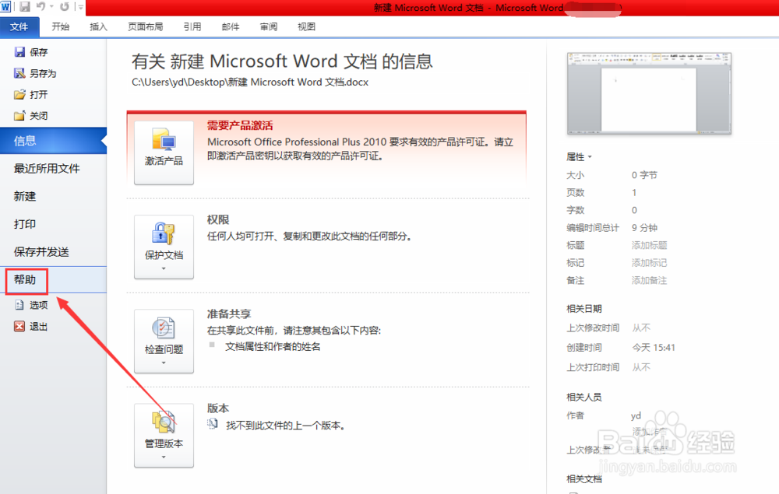Click the 打开 folder icon in sidebar
779x494 pixels.
click(20, 95)
